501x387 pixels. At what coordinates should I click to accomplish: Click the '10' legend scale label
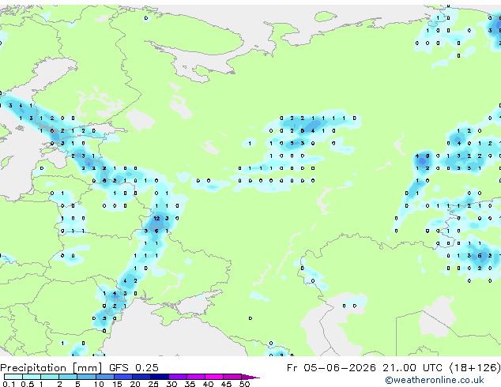tap(99, 384)
